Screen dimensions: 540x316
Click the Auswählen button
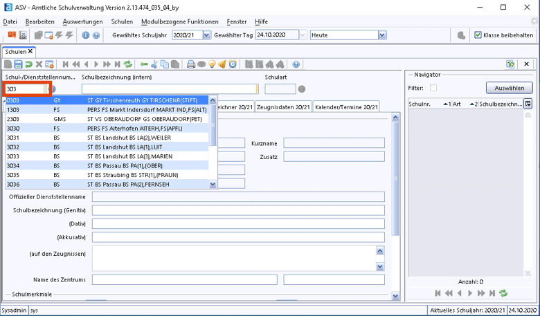click(x=510, y=88)
